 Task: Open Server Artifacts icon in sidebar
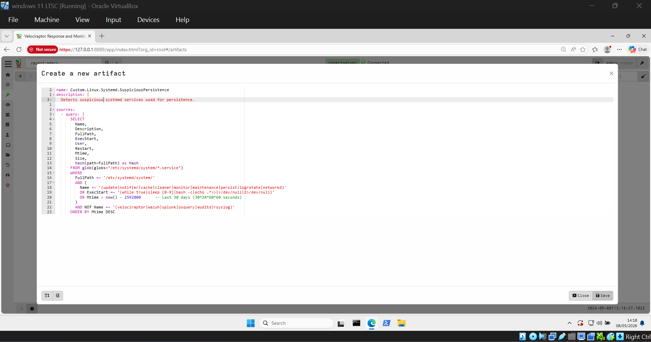tap(8, 115)
